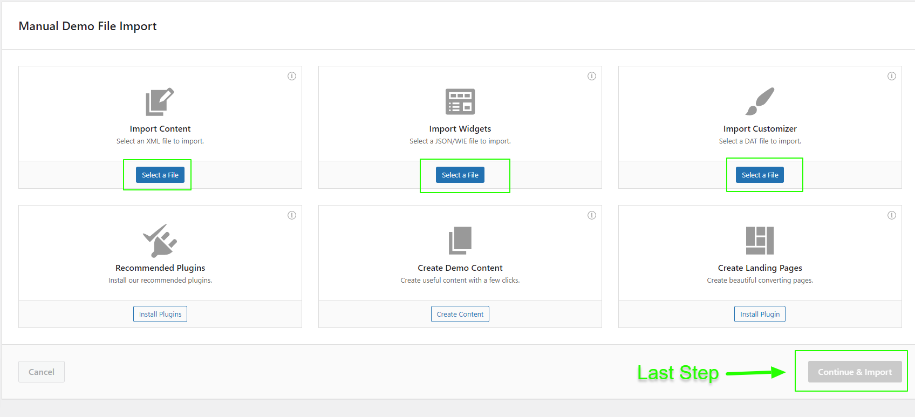Image resolution: width=915 pixels, height=417 pixels.
Task: Select a File for XML content import
Action: tap(160, 175)
